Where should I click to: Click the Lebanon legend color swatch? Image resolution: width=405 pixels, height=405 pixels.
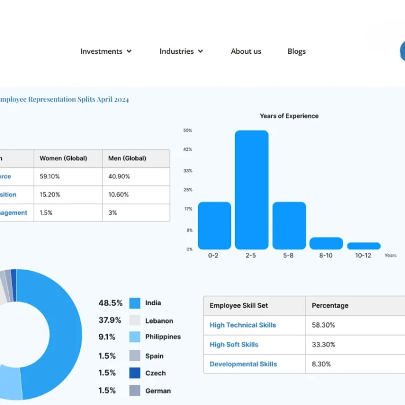tap(135, 321)
